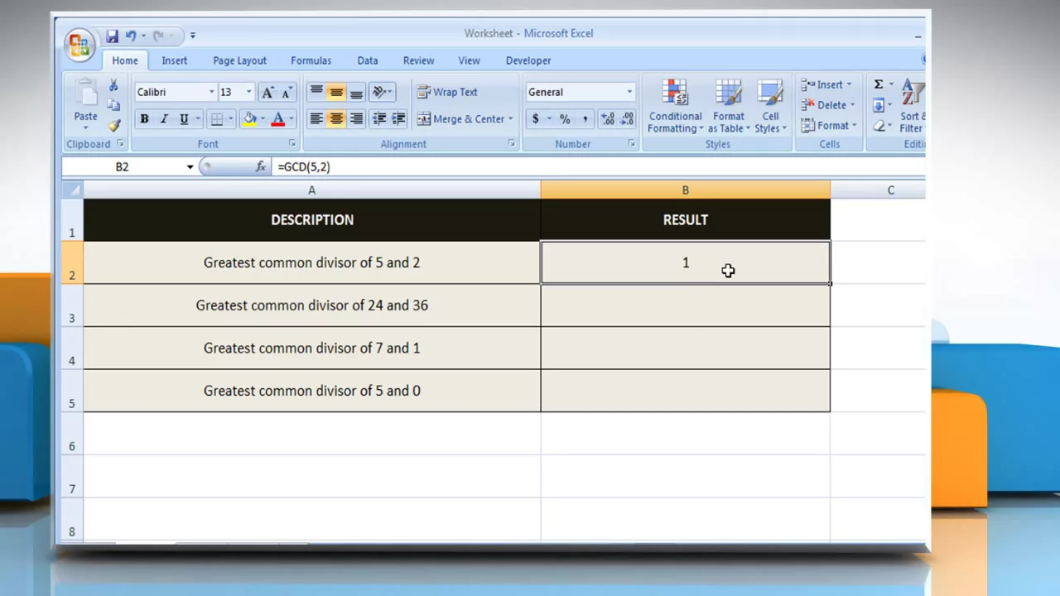1060x596 pixels.
Task: Click the Wrap Text button
Action: [x=447, y=92]
